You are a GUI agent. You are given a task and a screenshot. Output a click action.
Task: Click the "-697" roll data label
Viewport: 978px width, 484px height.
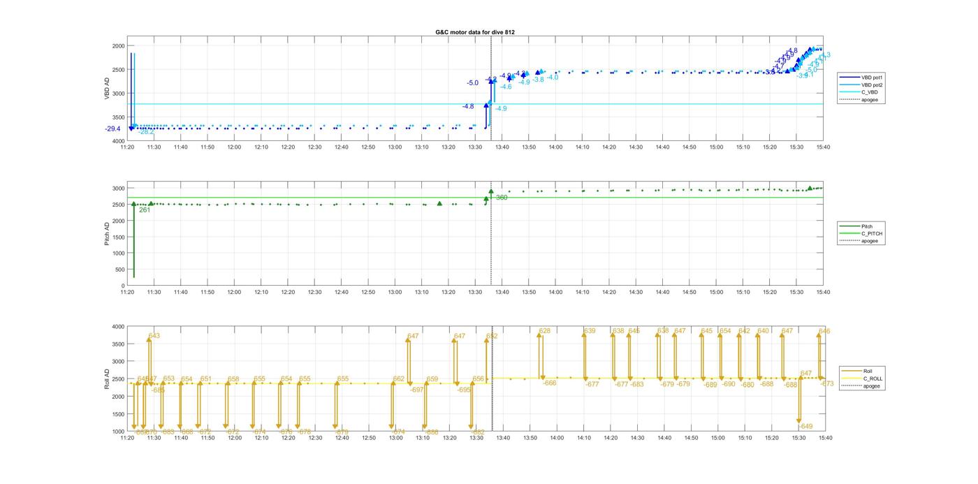coord(417,390)
